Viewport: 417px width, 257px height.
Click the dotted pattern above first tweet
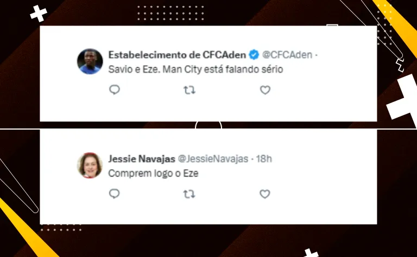170,12
